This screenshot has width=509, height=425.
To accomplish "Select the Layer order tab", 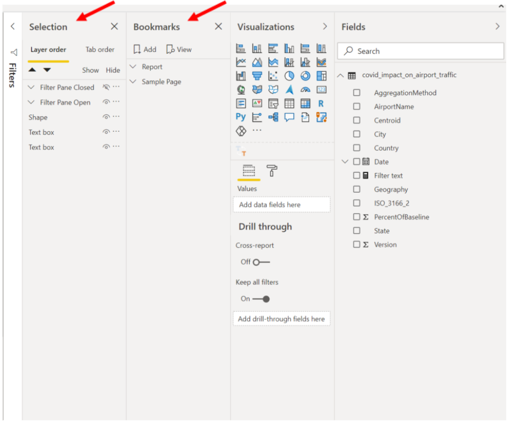I will pyautogui.click(x=48, y=50).
